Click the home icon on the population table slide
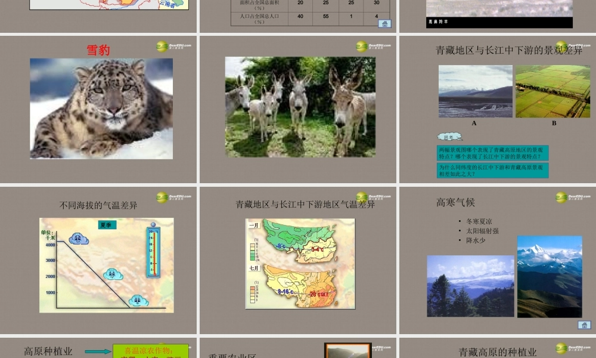Screen dimensions: 596x358 click(384, 24)
